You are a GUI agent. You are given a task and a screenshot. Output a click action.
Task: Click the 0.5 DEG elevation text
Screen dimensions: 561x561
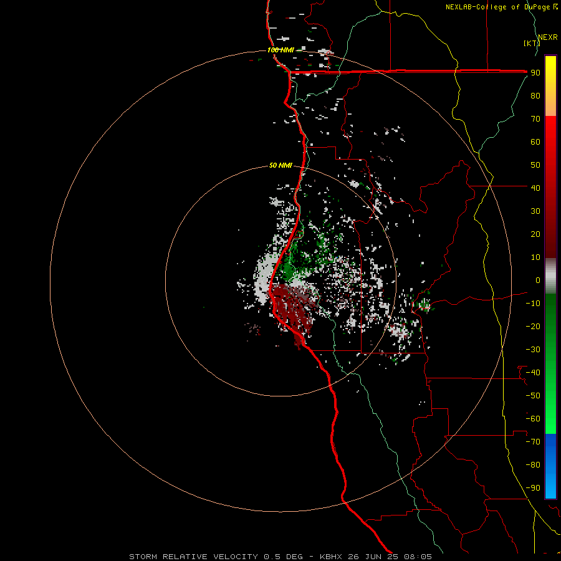point(283,557)
